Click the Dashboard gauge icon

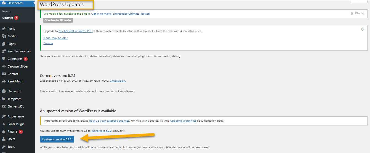(x=4, y=3)
